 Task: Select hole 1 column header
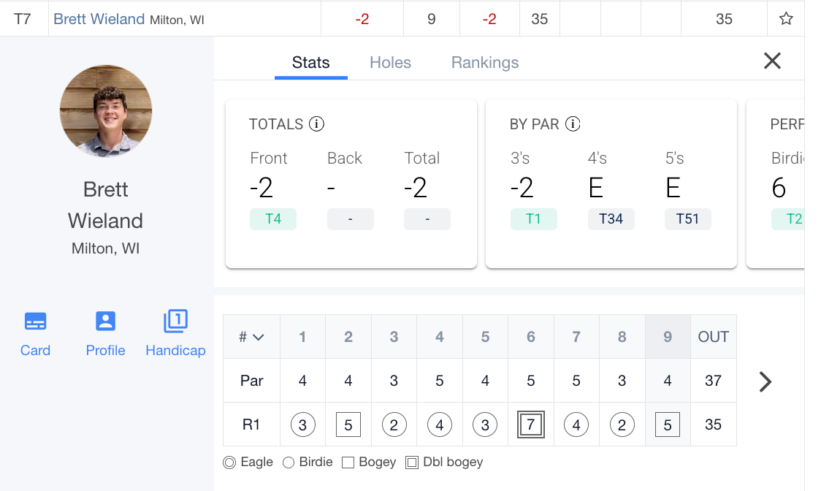(302, 337)
